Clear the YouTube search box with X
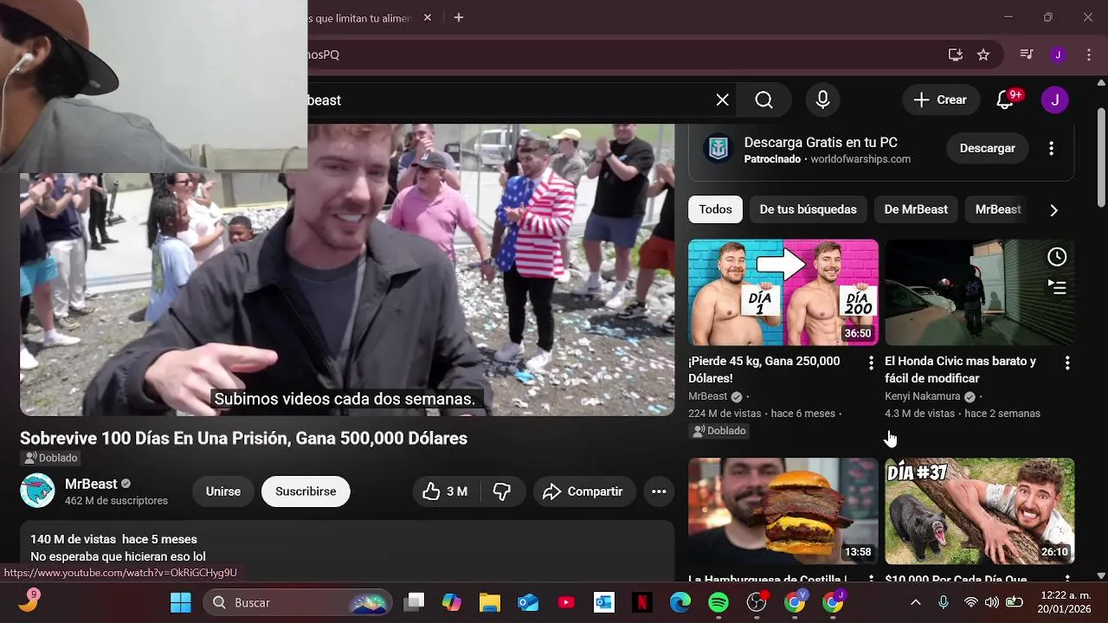Screen dimensions: 1108x623 click(723, 100)
